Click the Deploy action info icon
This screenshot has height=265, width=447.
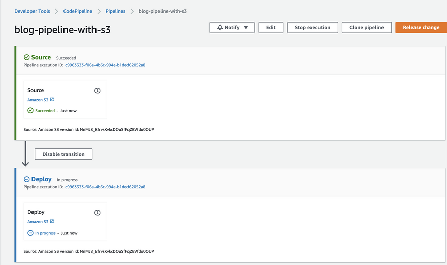[x=98, y=213]
